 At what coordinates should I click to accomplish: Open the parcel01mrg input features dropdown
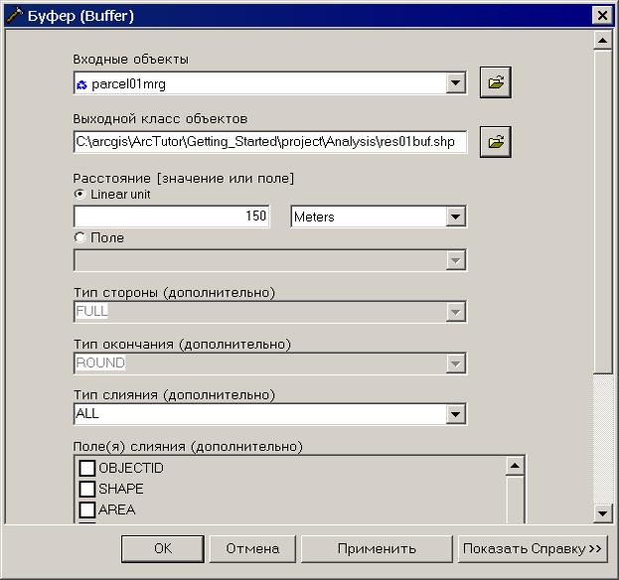tap(456, 83)
